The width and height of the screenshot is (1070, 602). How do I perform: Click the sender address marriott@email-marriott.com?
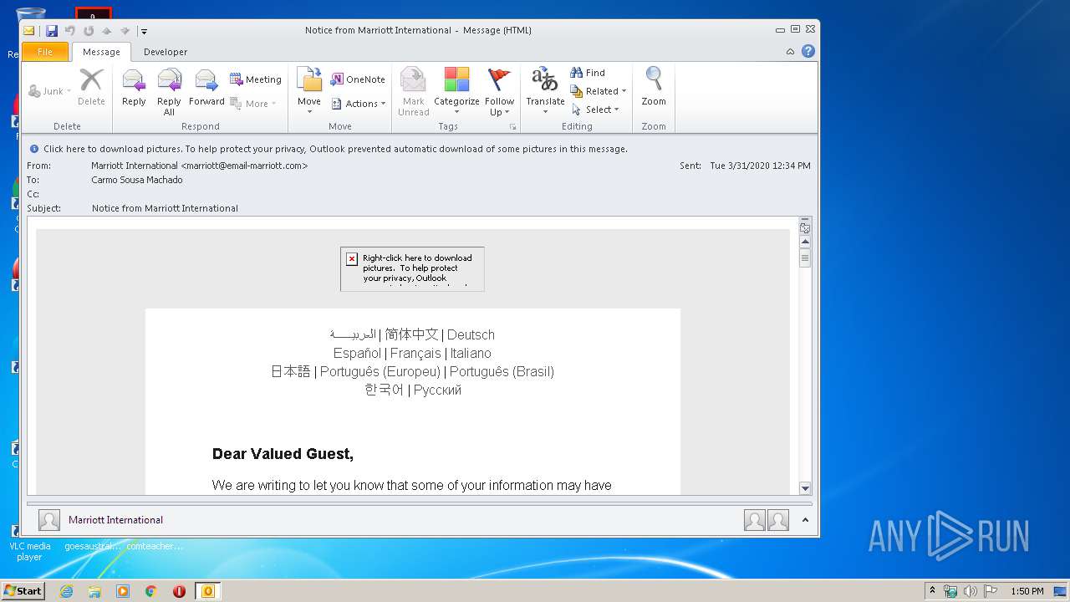click(x=244, y=166)
